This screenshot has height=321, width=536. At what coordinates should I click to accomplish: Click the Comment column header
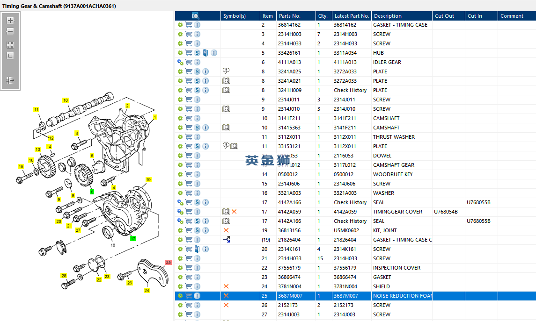click(517, 16)
